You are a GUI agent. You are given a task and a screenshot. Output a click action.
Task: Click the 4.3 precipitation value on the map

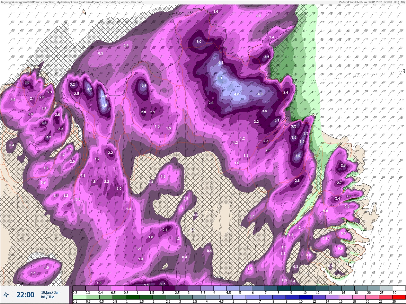pyautogui.click(x=221, y=63)
